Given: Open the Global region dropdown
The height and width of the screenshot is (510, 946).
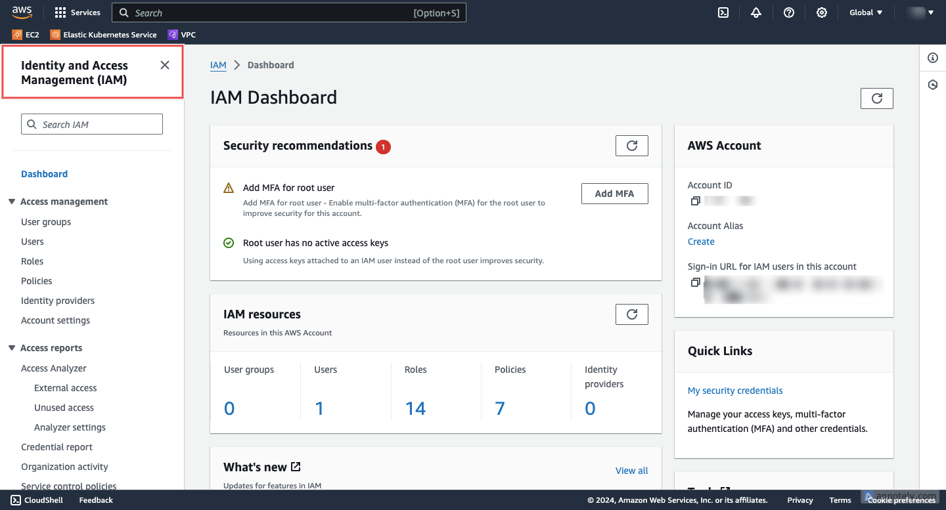Looking at the screenshot, I should pyautogui.click(x=866, y=12).
